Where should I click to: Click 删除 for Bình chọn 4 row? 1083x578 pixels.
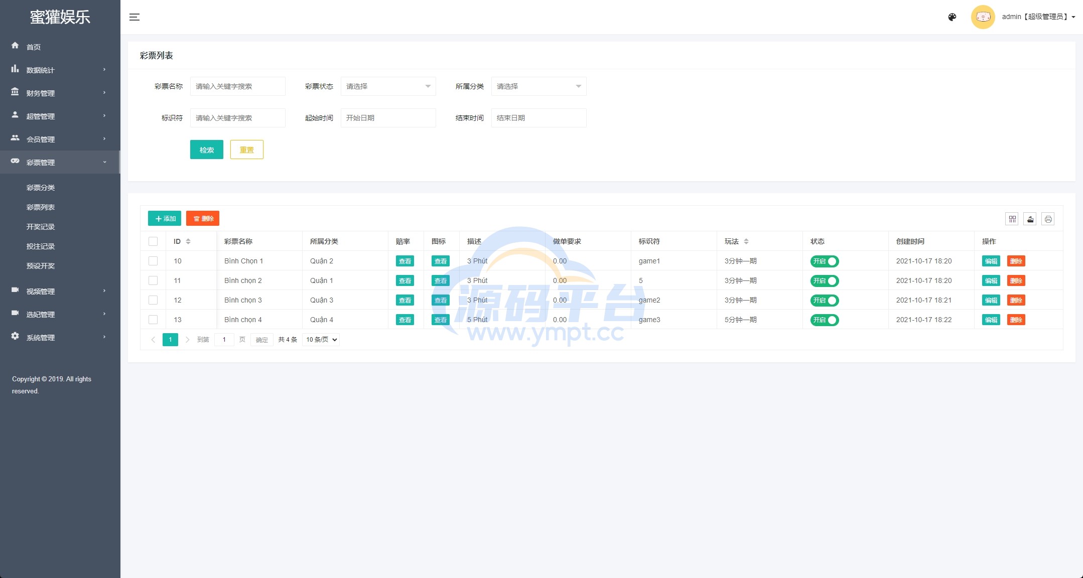tap(1016, 320)
